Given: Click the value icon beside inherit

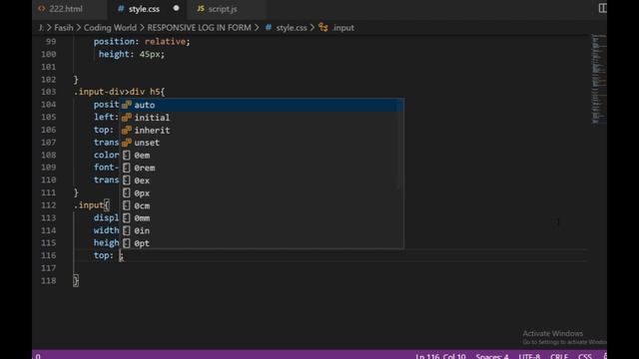Looking at the screenshot, I should [x=127, y=130].
